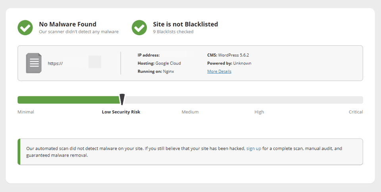Select the Medium risk level label
Screen dimensions: 381x192
(190, 112)
